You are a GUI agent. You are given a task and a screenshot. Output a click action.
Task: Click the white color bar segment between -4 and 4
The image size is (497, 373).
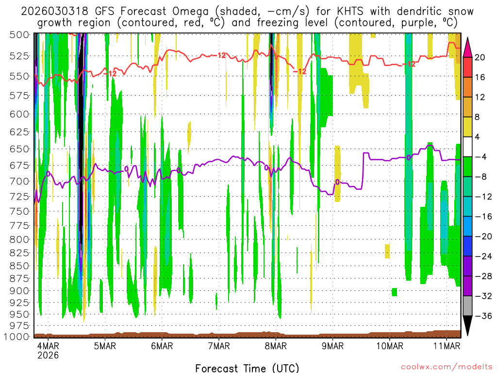click(x=467, y=147)
